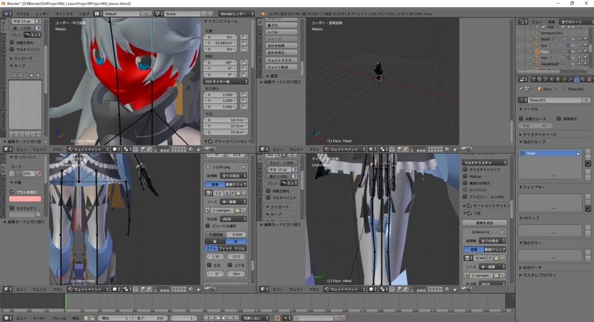
Task: Click curve tools wrench icon
Action: tap(26, 75)
